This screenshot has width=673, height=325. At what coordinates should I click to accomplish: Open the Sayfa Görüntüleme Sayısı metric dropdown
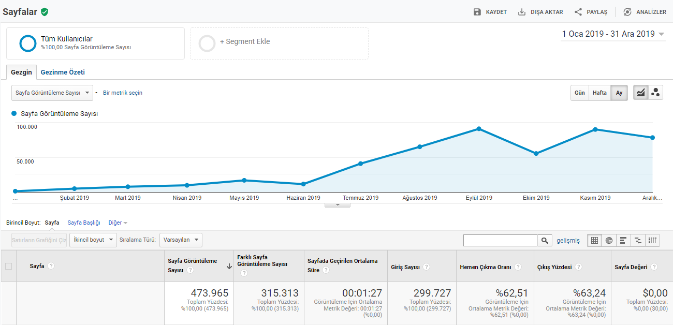52,93
